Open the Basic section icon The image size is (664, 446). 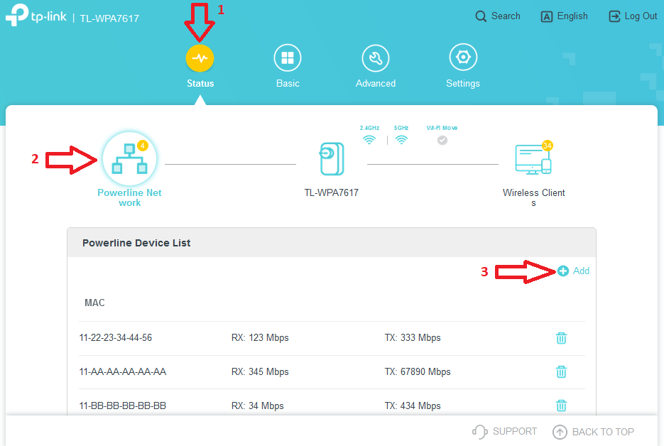[287, 57]
